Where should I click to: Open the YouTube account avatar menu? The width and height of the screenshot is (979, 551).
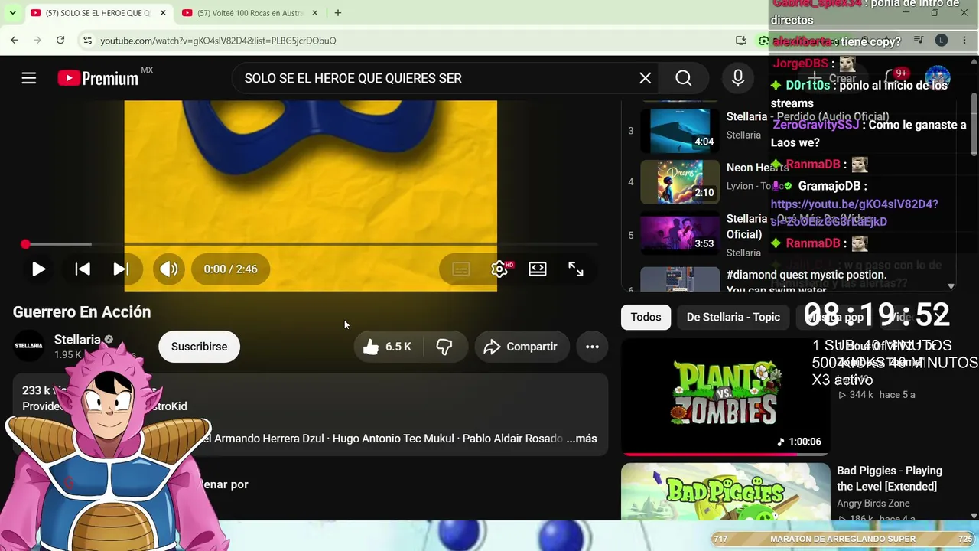point(938,78)
